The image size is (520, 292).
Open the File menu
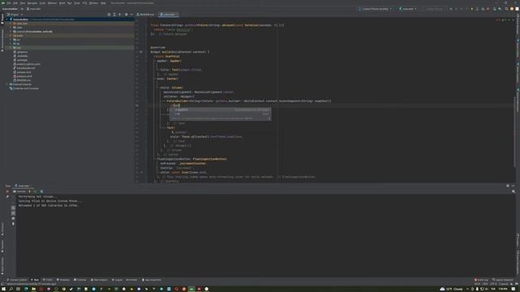click(9, 3)
